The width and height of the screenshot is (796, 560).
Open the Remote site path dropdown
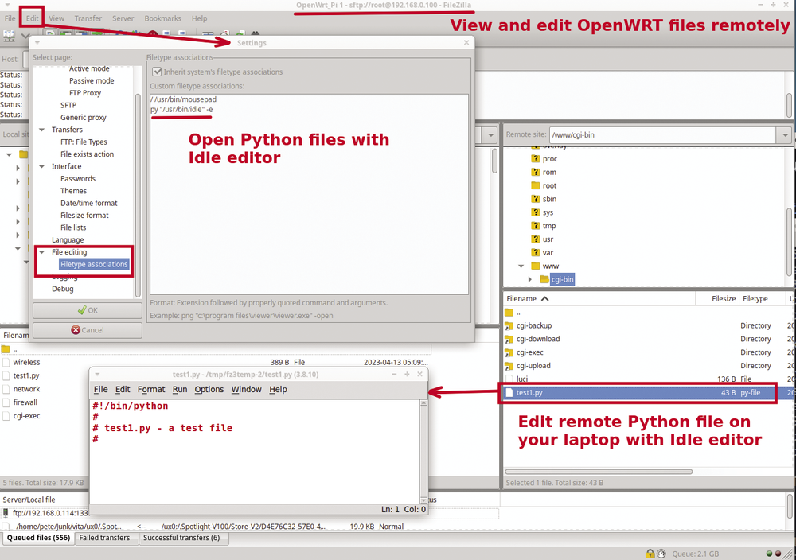[x=784, y=134]
